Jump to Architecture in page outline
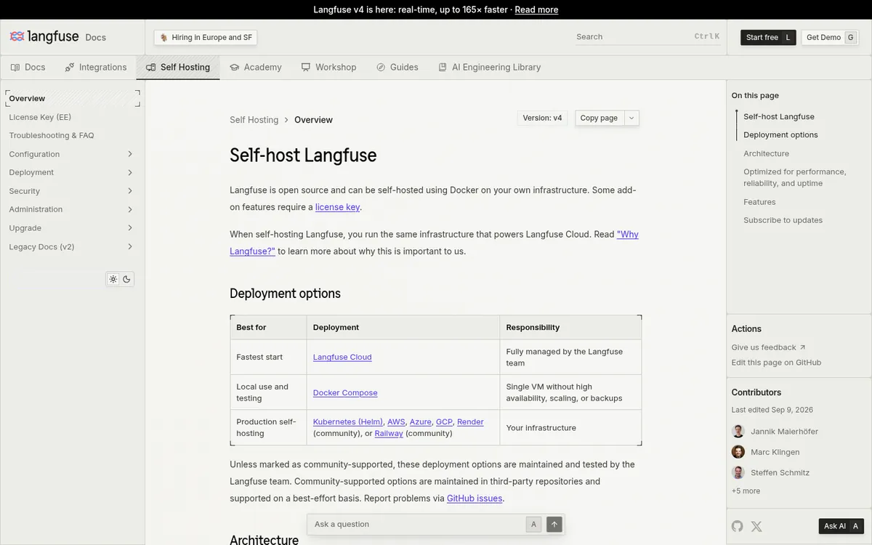This screenshot has height=545, width=872. tap(766, 153)
